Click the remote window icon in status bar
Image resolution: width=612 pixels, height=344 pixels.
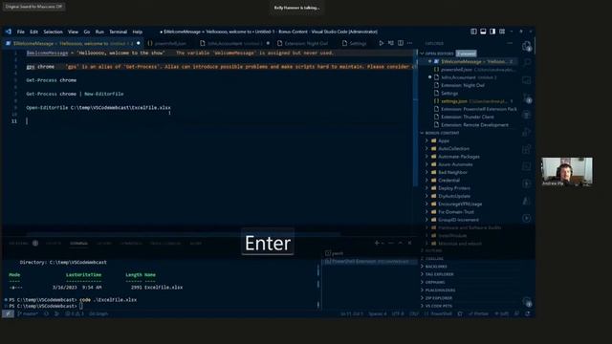(8, 313)
